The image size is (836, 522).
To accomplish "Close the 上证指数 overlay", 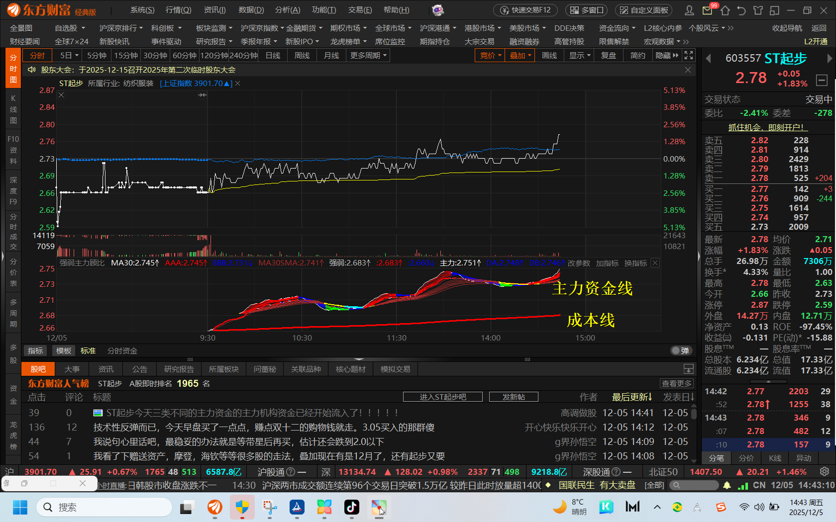I will click(x=238, y=84).
